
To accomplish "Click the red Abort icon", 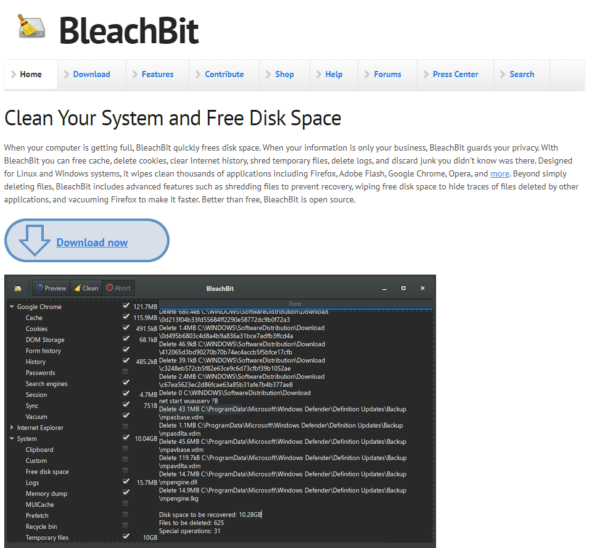I will 110,288.
